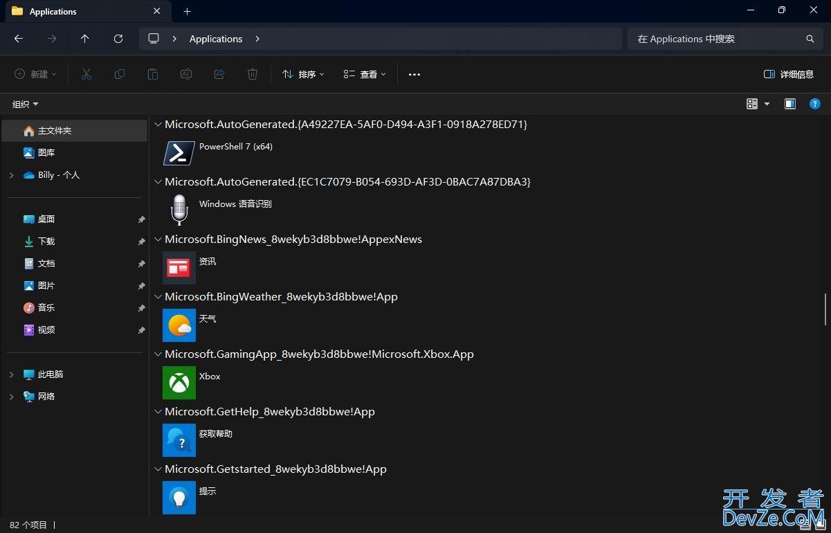Image resolution: width=831 pixels, height=533 pixels.
Task: Collapse the AutoGenerated {A49227EA...} group
Action: click(x=158, y=125)
